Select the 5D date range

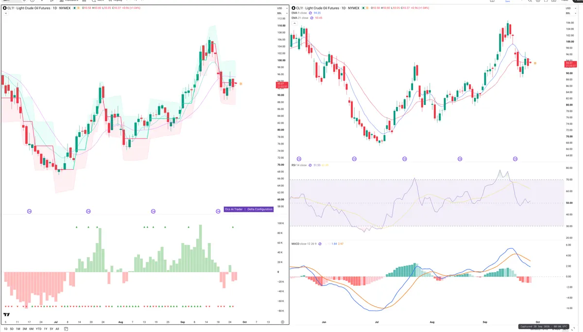pyautogui.click(x=12, y=329)
